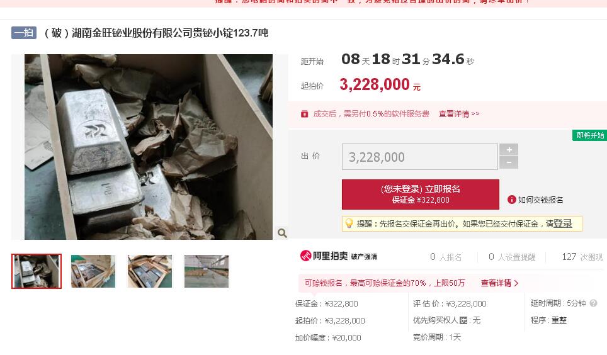The width and height of the screenshot is (607, 355).
Task: Click the 一拍 auction round badge
Action: pos(24,33)
